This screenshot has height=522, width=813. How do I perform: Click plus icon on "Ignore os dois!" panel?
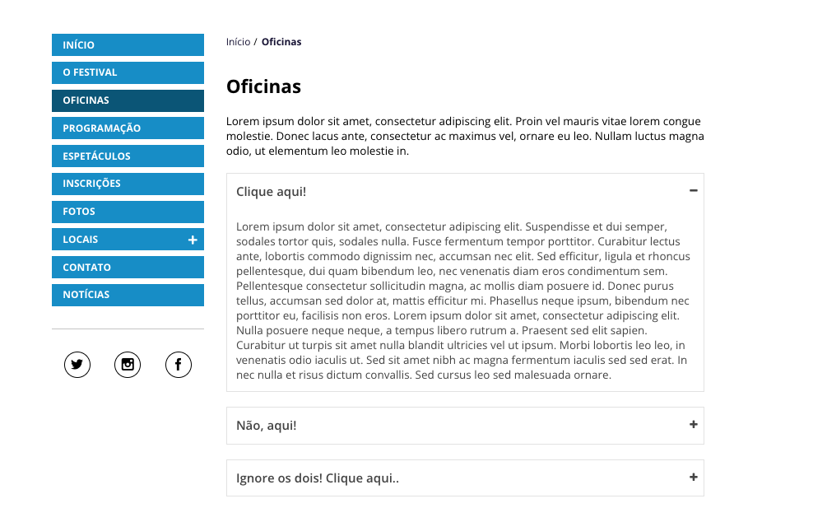click(693, 478)
